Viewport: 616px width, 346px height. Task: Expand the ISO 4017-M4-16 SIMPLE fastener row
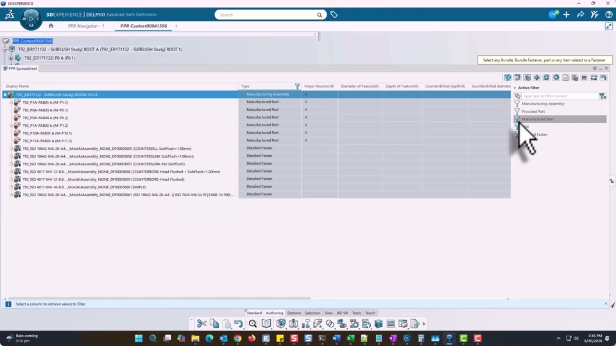pyautogui.click(x=12, y=187)
